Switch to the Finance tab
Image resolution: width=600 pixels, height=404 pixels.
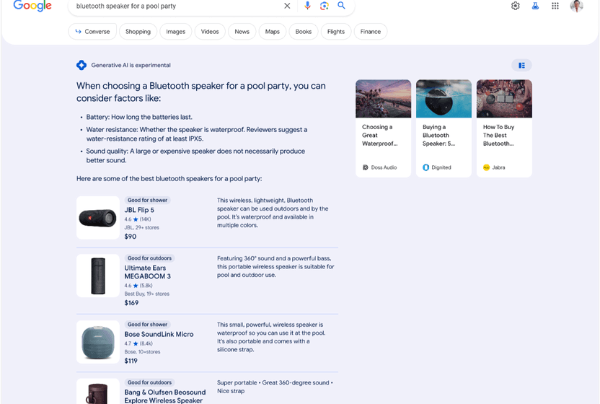coord(371,32)
